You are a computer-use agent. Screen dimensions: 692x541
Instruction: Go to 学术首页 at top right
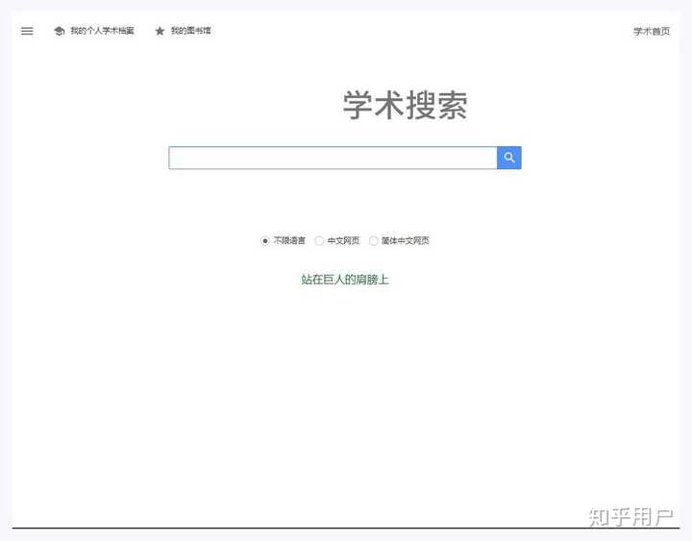coord(652,32)
